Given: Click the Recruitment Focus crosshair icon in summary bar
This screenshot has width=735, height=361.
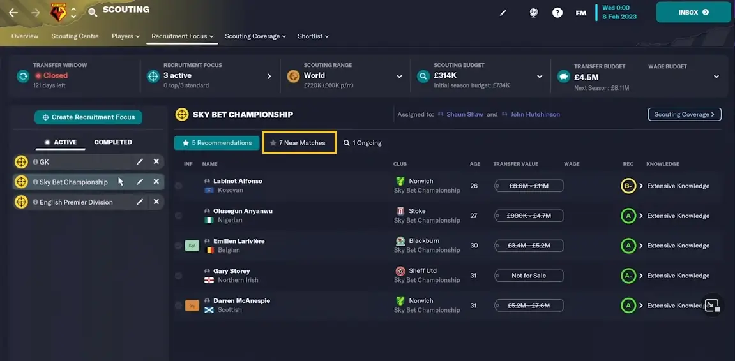Looking at the screenshot, I should 153,77.
